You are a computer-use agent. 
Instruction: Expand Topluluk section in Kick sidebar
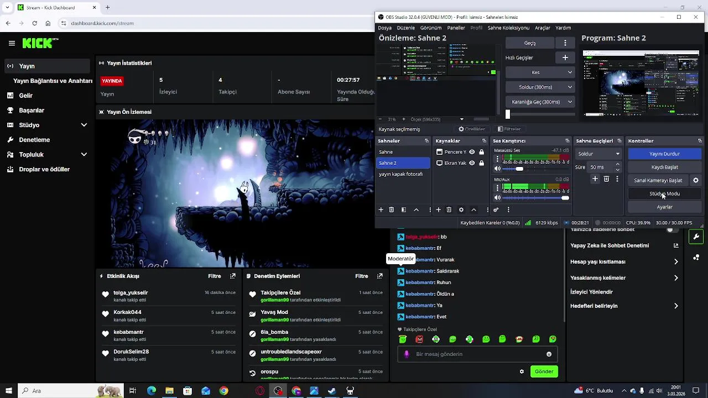click(x=84, y=155)
